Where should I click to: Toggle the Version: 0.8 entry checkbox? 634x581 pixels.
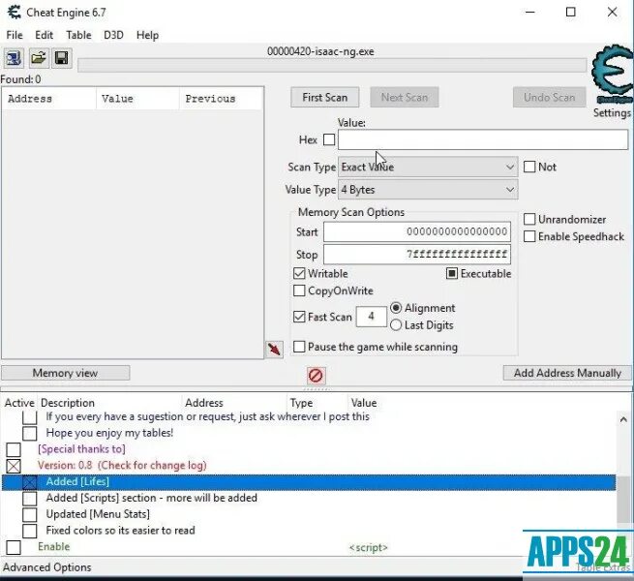14,466
